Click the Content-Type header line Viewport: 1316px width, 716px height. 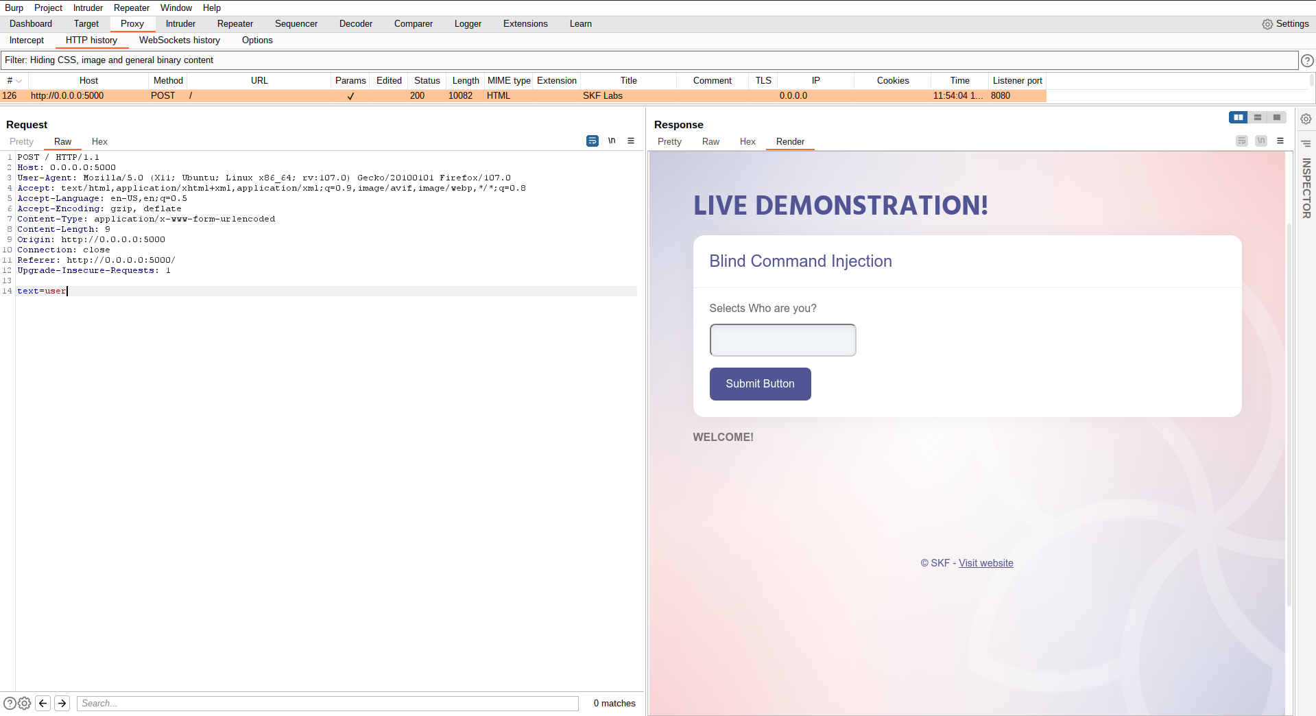click(146, 219)
